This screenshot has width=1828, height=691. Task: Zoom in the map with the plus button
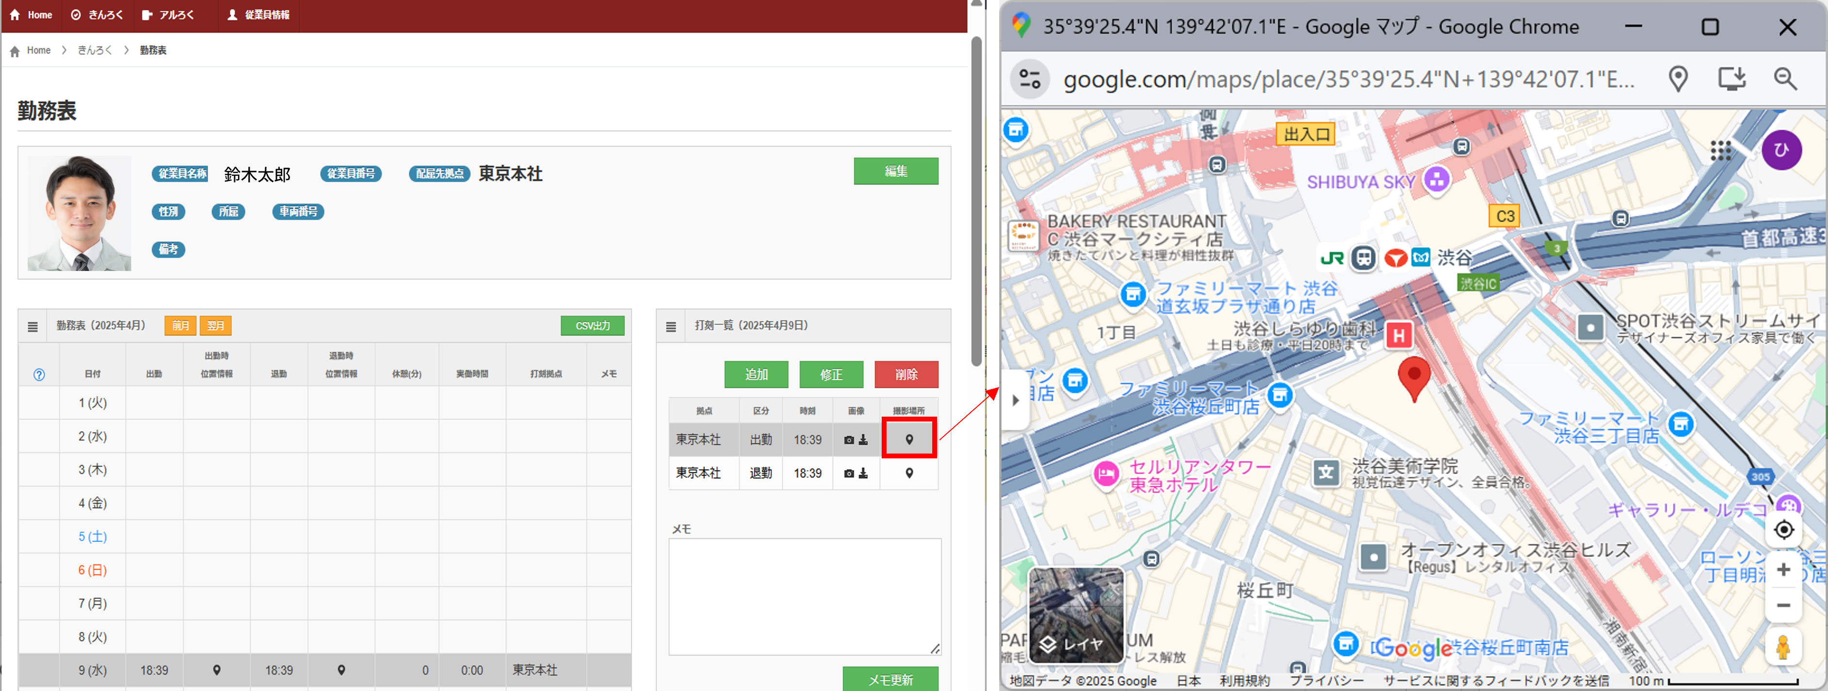tap(1783, 571)
